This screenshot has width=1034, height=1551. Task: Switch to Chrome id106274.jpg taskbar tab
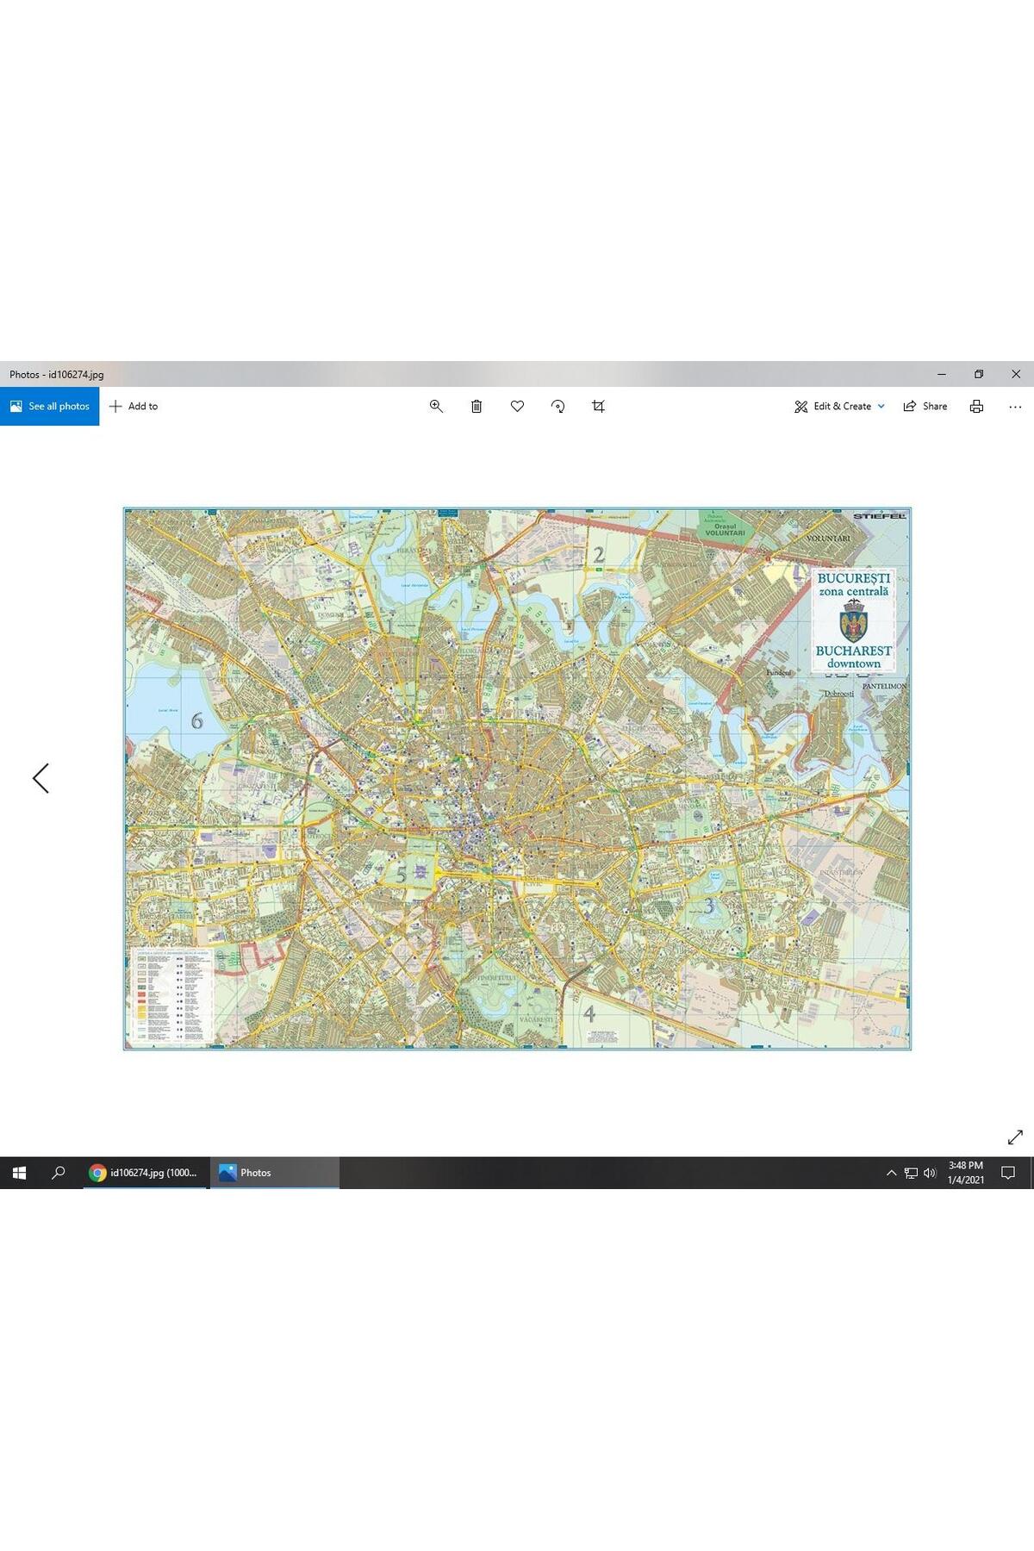pyautogui.click(x=145, y=1173)
